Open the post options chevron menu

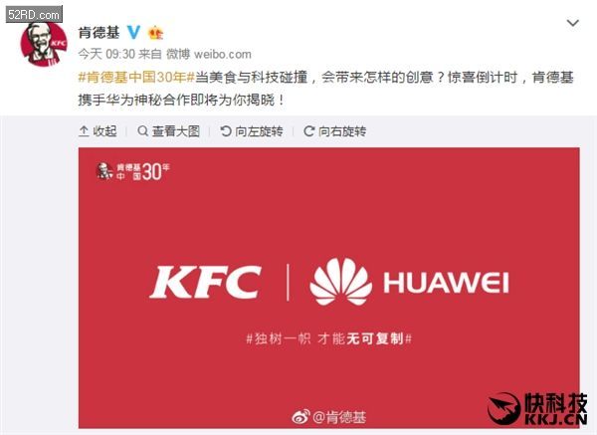pyautogui.click(x=573, y=23)
